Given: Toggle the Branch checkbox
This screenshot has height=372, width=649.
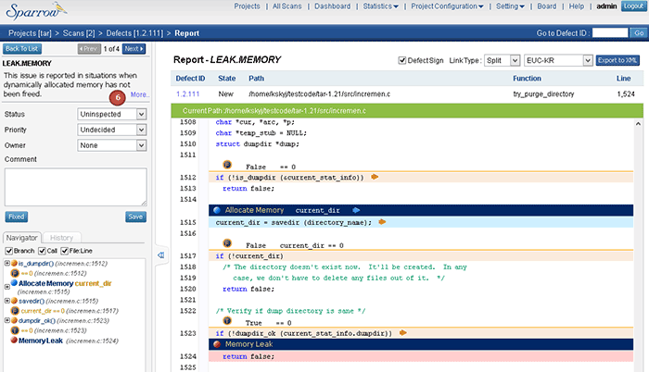Looking at the screenshot, I should (x=8, y=251).
